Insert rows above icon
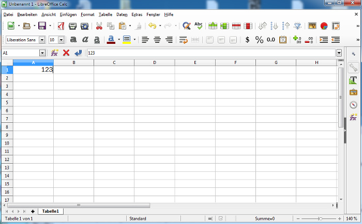The height and width of the screenshot is (224, 362). tap(213, 26)
